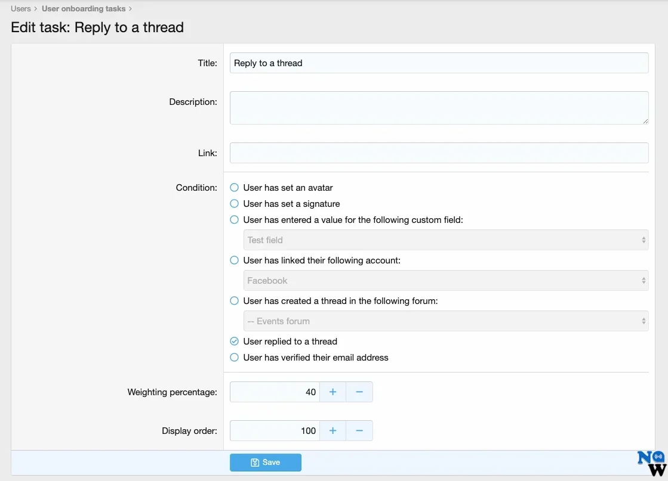
Task: Select 'User replied to a thread' radio
Action: pos(235,342)
